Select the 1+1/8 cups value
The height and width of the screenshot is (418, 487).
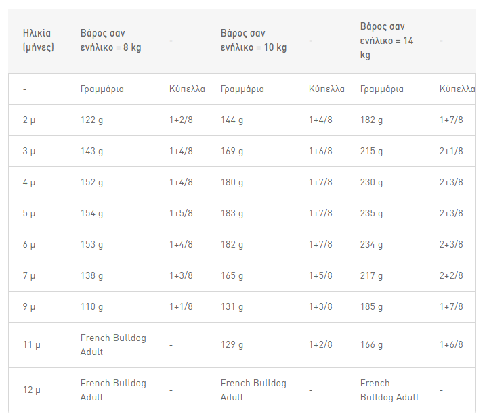click(x=181, y=306)
